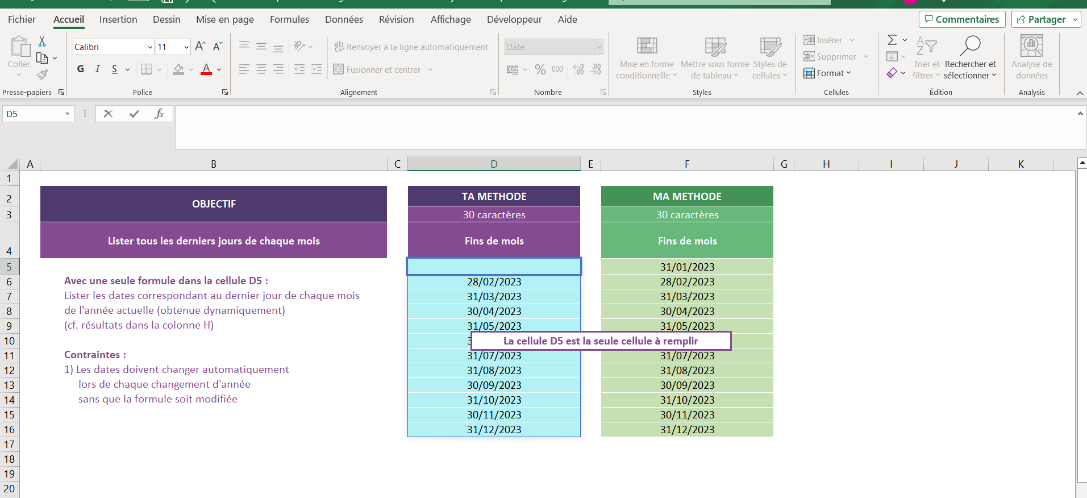Open the font color dropdown arrow
1087x498 pixels.
(x=219, y=70)
